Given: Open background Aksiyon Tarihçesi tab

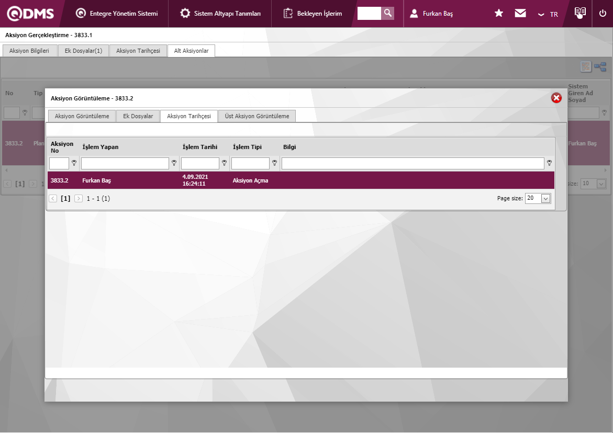Looking at the screenshot, I should [x=138, y=51].
